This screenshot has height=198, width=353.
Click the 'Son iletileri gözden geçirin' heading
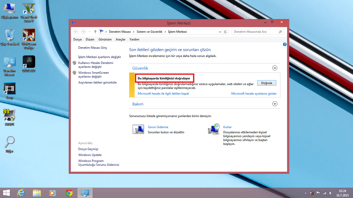pos(170,49)
